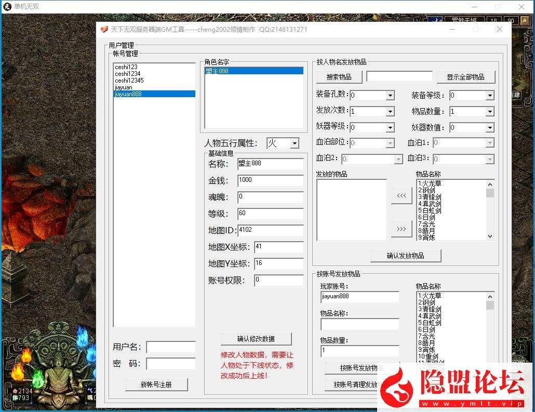This screenshot has height=412, width=535.
Task: Click the 新帐号注册 button
Action: (156, 384)
